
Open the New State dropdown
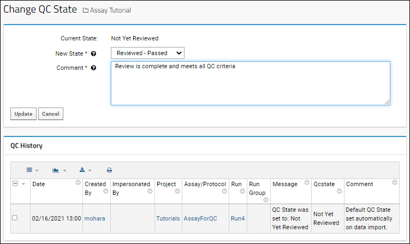pyautogui.click(x=148, y=53)
